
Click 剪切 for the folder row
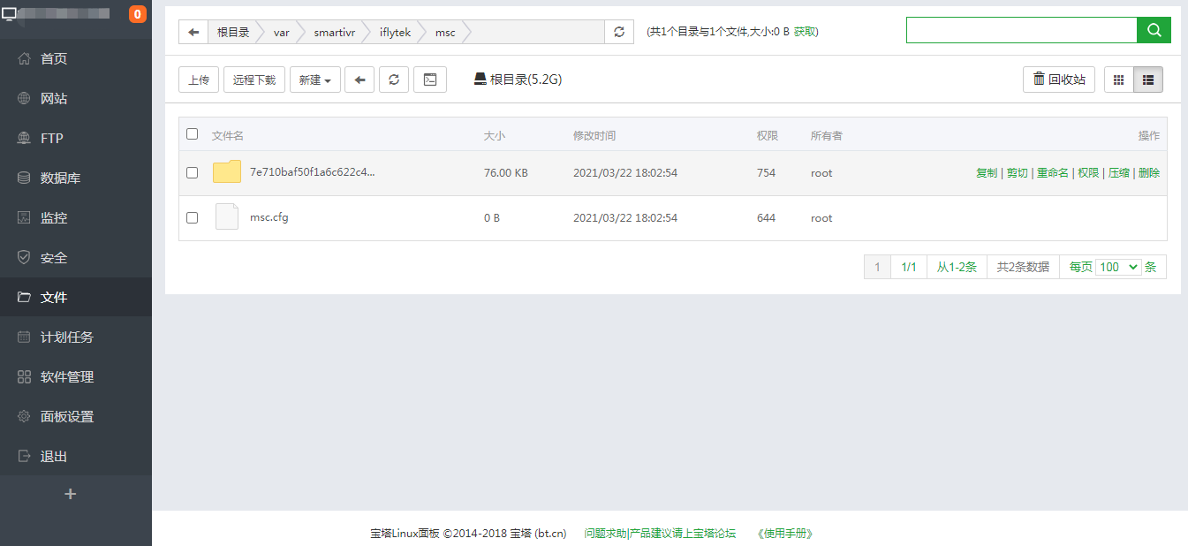coord(1018,173)
